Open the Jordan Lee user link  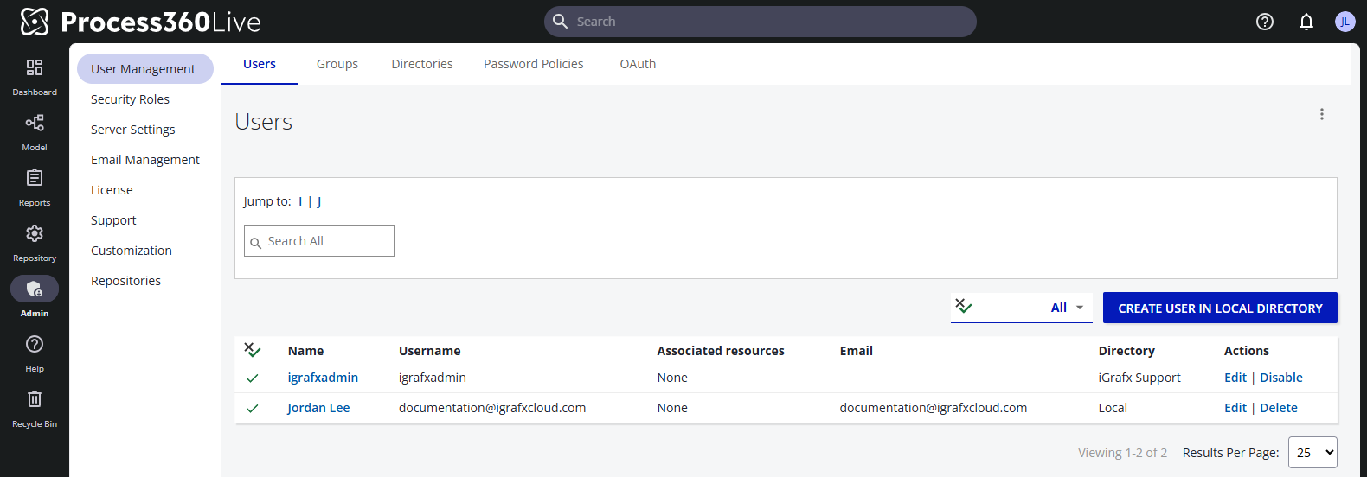tap(318, 408)
